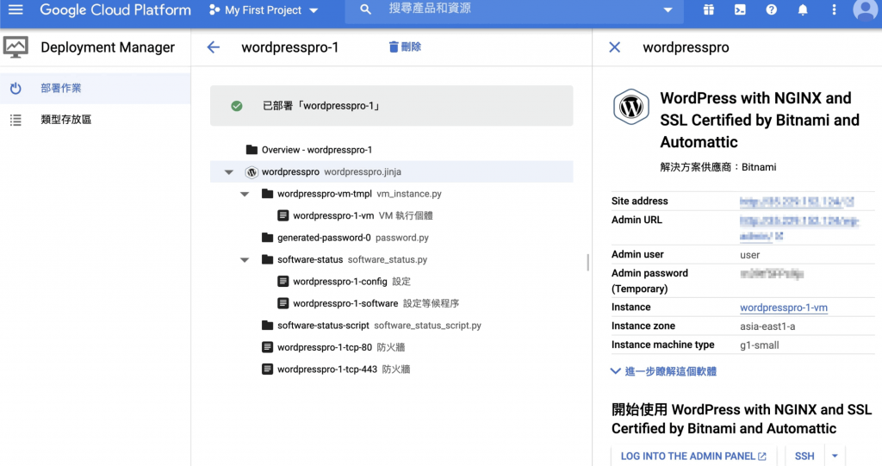Expand the search bar dropdown arrow

point(668,10)
